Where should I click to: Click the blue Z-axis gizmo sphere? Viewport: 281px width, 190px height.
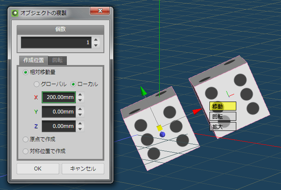click(x=162, y=135)
